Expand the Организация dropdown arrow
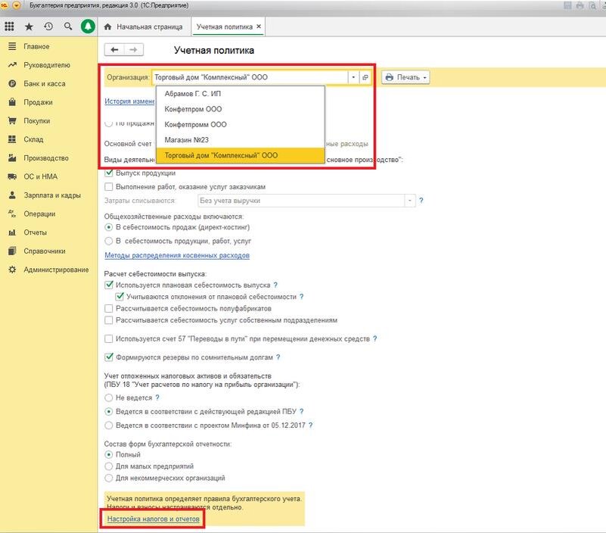The width and height of the screenshot is (606, 533). pos(353,77)
